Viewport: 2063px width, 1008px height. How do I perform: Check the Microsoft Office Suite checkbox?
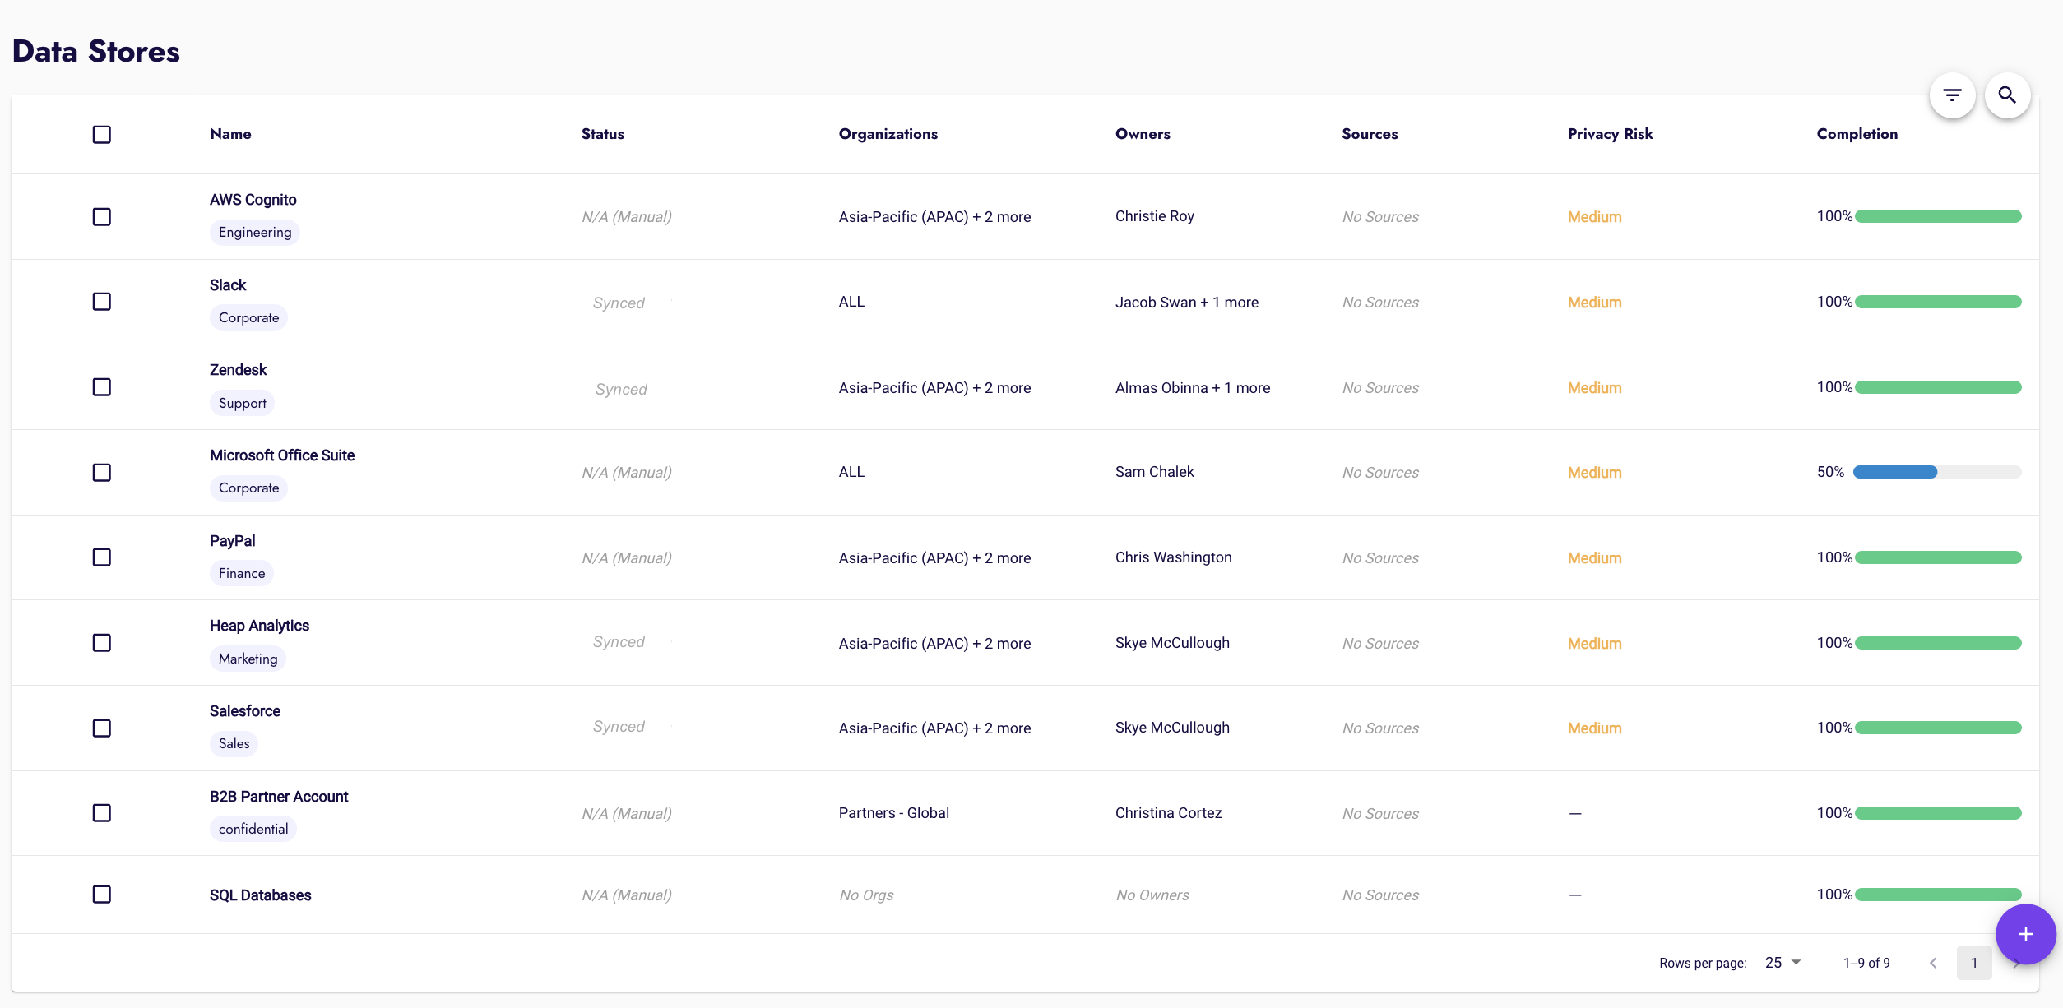pos(102,473)
